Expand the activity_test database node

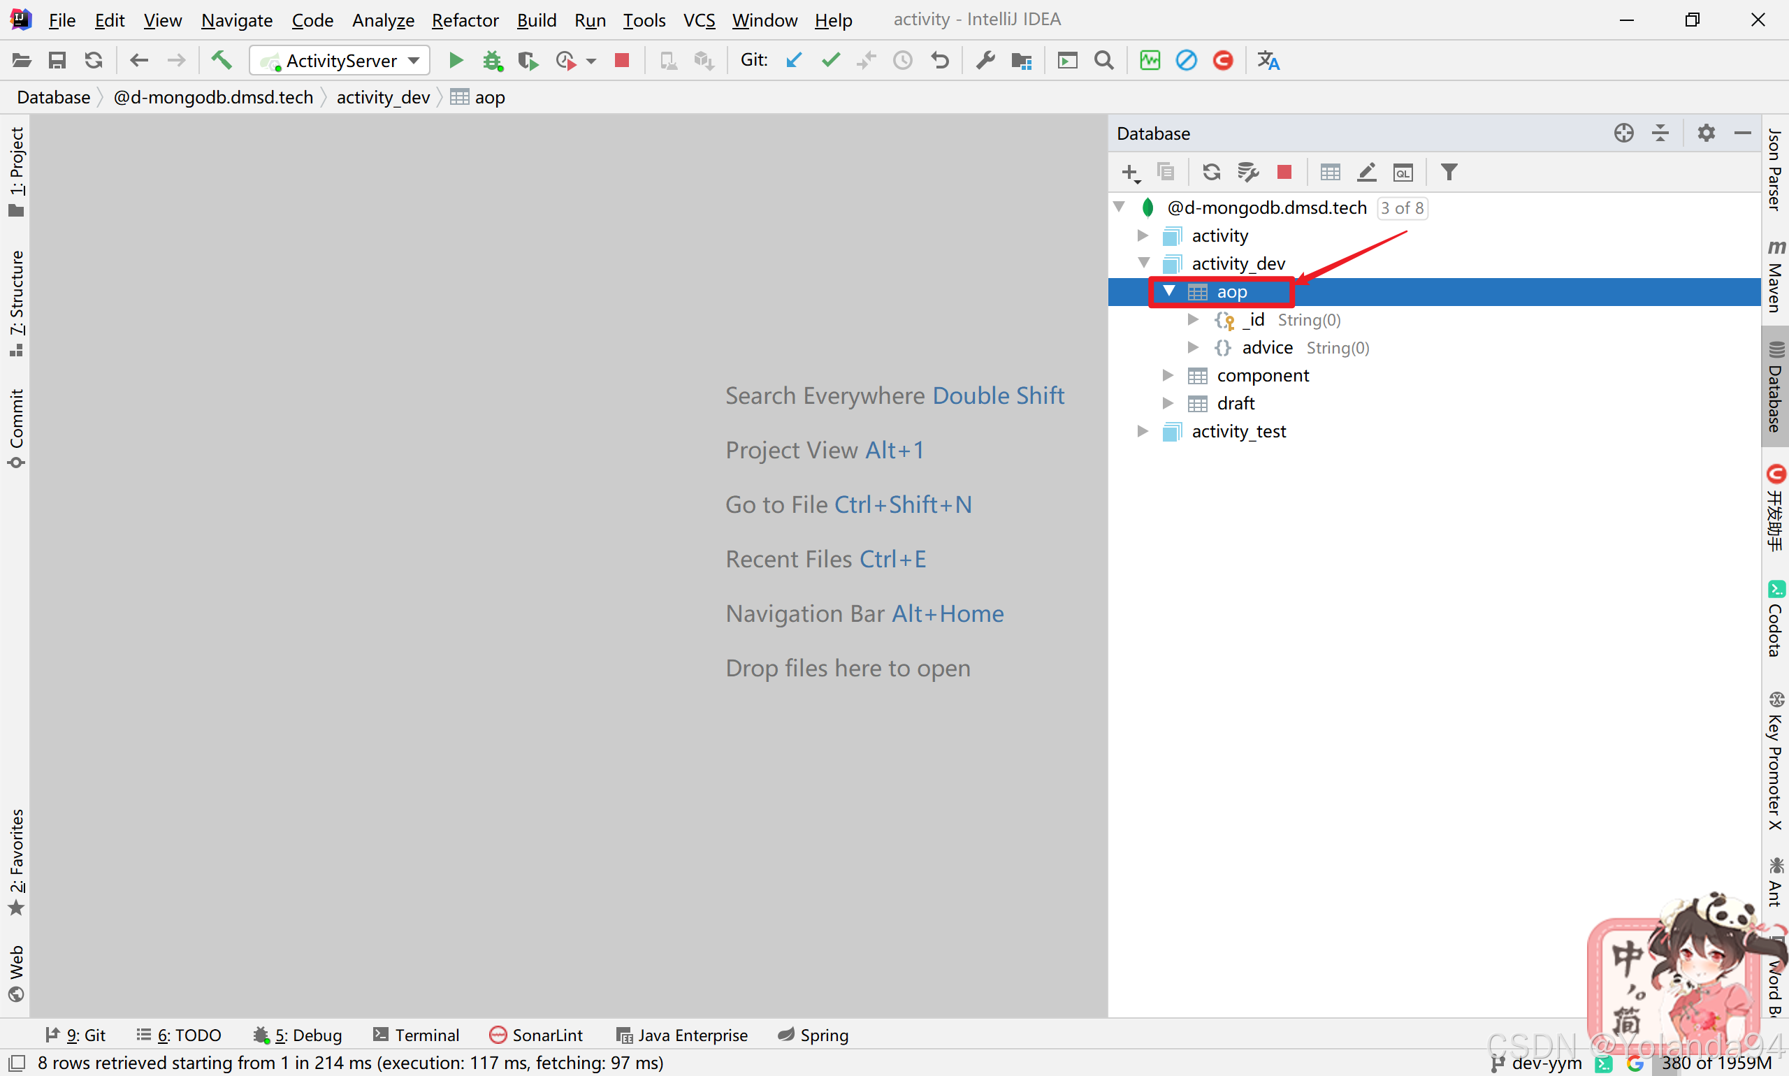(x=1142, y=431)
